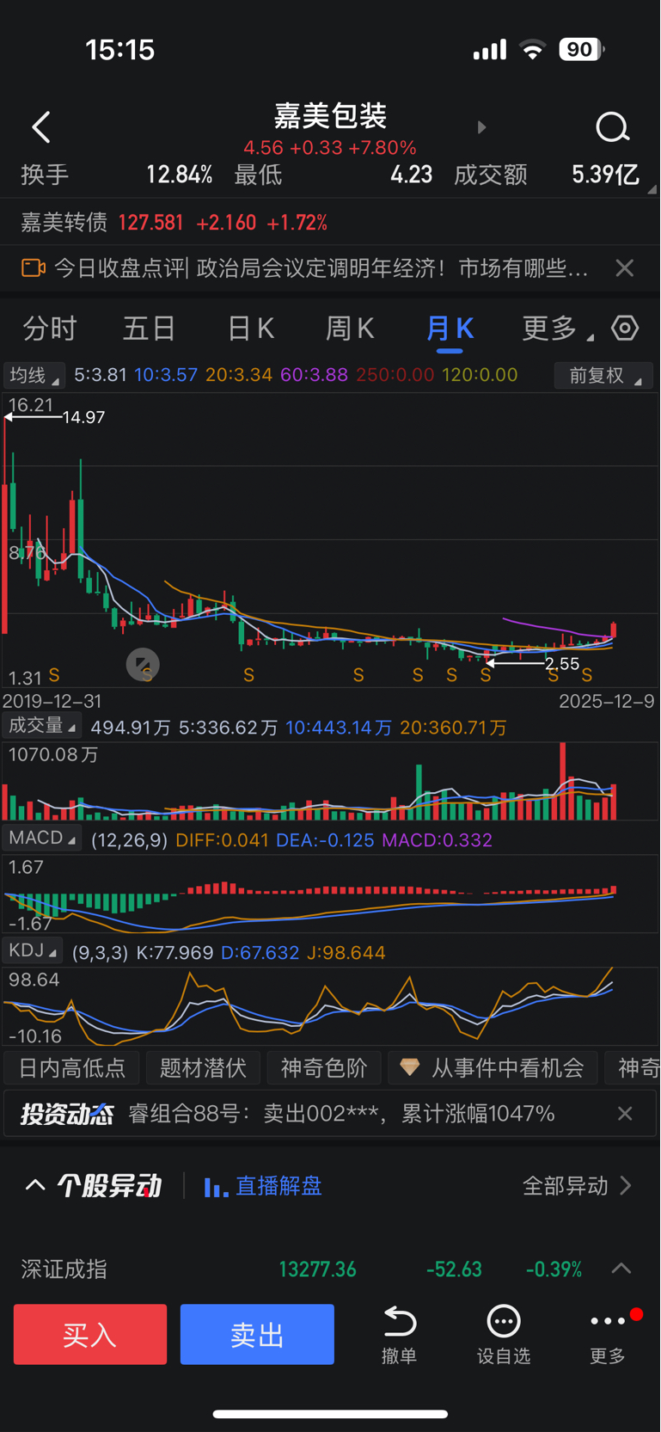
Task: Tap the MA5 value 5:3.81
Action: point(101,375)
